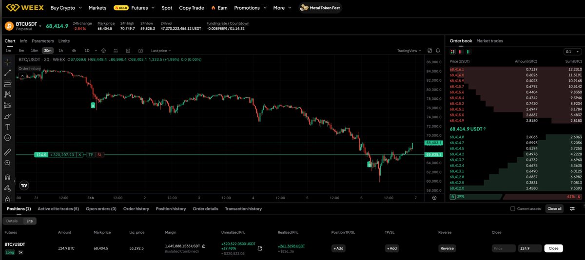This screenshot has height=260, width=585.
Task: Open the Fibonacci/horizontal lines tool group
Action: [7, 84]
